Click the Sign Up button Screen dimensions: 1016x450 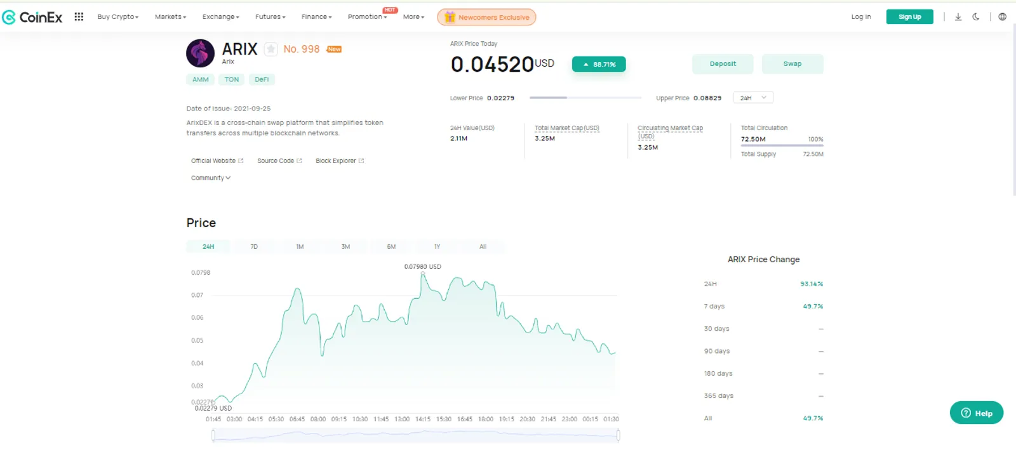click(909, 17)
